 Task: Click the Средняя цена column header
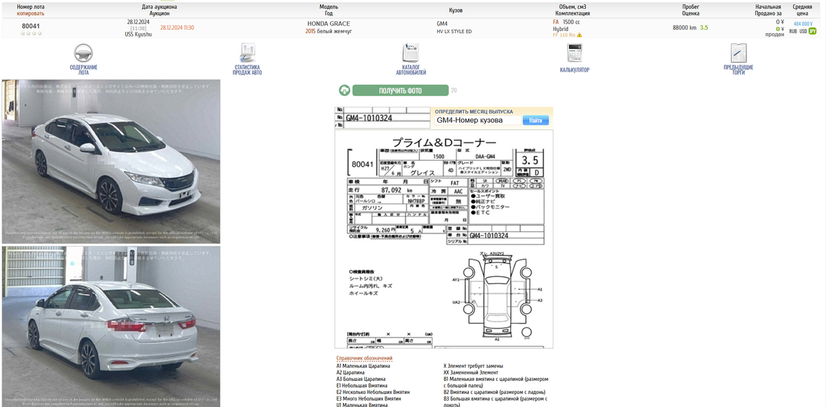click(x=802, y=10)
